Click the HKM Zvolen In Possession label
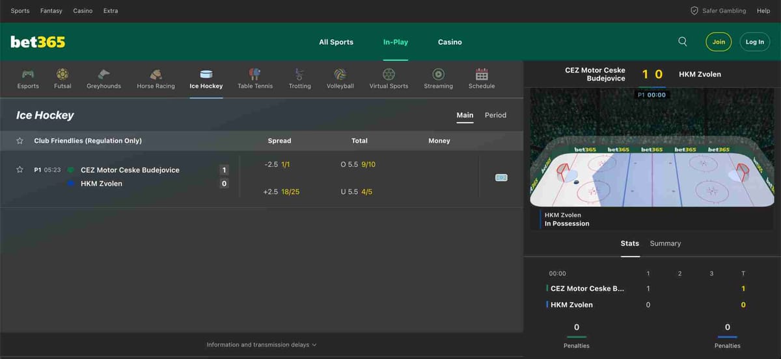 click(x=567, y=219)
